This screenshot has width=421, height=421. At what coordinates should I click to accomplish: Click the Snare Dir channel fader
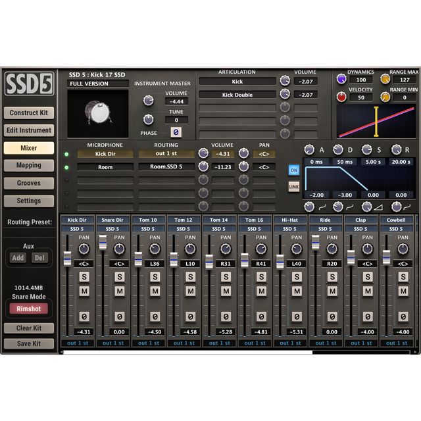pos(103,243)
